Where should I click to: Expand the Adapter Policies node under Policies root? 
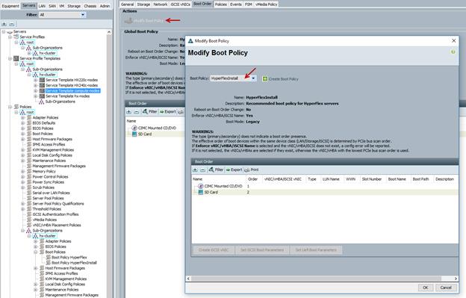pos(23,118)
